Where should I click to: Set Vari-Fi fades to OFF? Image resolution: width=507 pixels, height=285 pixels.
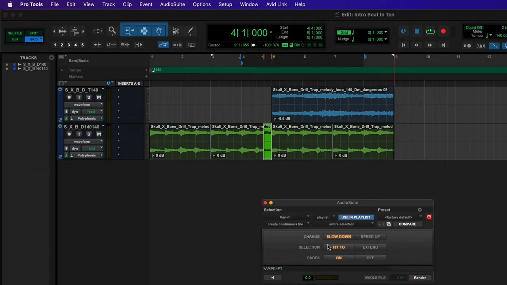(370, 258)
